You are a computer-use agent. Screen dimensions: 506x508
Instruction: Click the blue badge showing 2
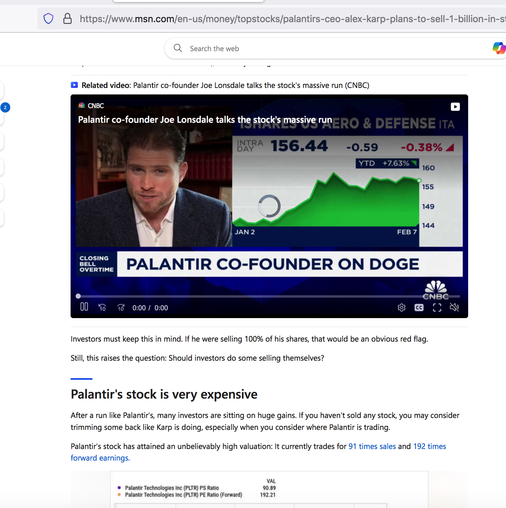(5, 107)
